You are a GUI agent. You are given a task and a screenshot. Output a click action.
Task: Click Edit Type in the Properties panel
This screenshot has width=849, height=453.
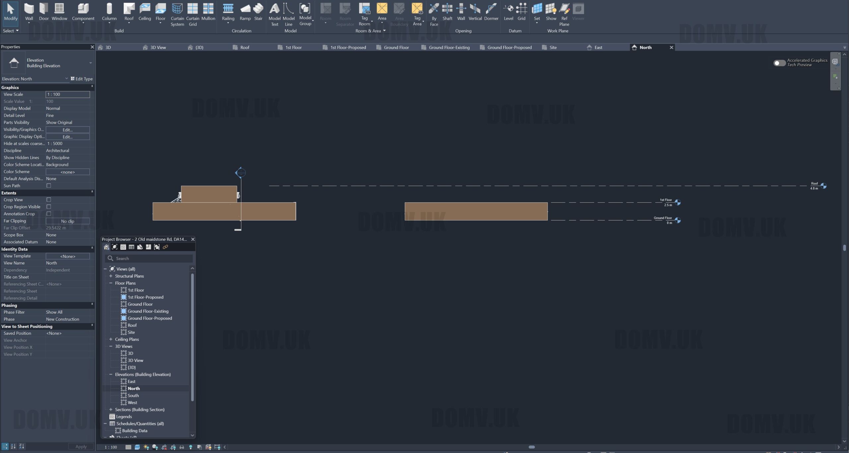[82, 79]
